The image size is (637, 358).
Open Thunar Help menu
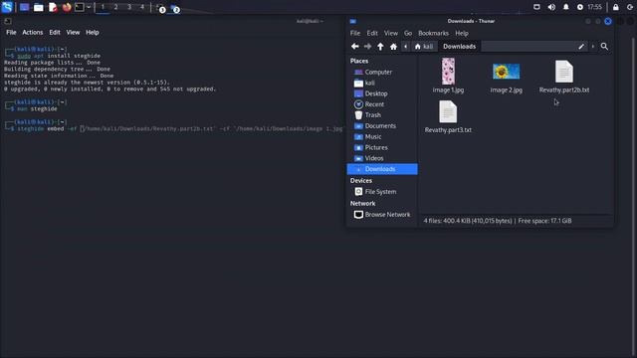tap(462, 33)
